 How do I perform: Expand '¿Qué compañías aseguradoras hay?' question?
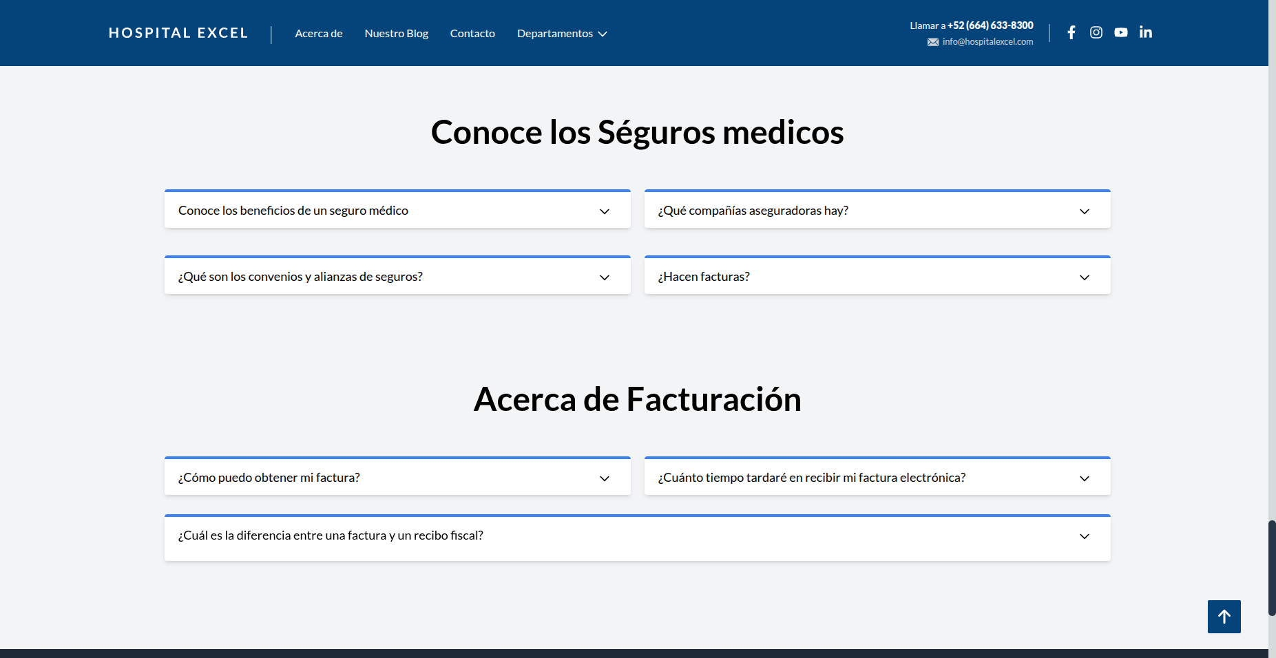pyautogui.click(x=877, y=211)
